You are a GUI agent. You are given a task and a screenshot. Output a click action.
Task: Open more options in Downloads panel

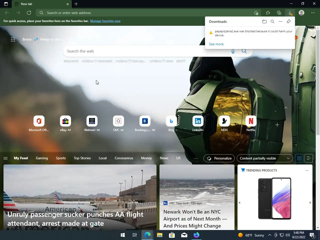(280, 21)
